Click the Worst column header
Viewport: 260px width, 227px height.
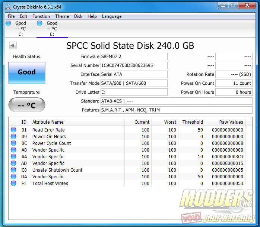click(165, 122)
